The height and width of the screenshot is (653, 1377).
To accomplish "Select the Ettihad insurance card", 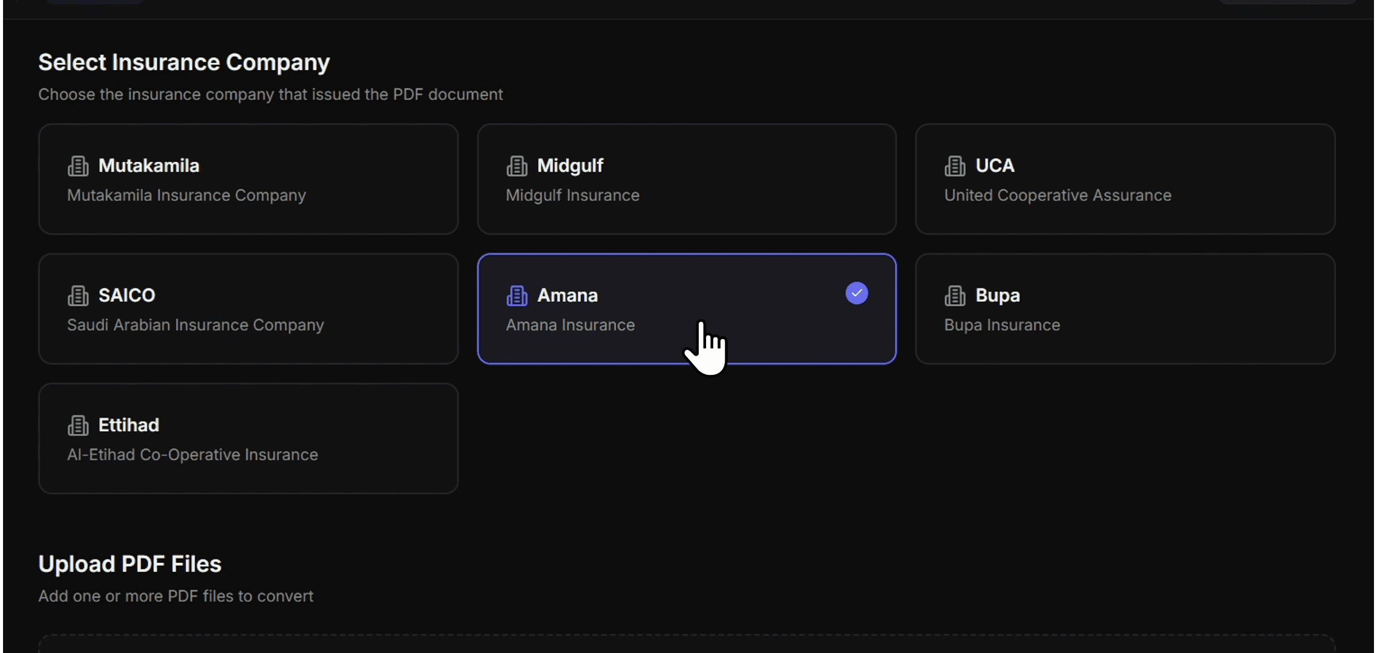I will [x=248, y=438].
